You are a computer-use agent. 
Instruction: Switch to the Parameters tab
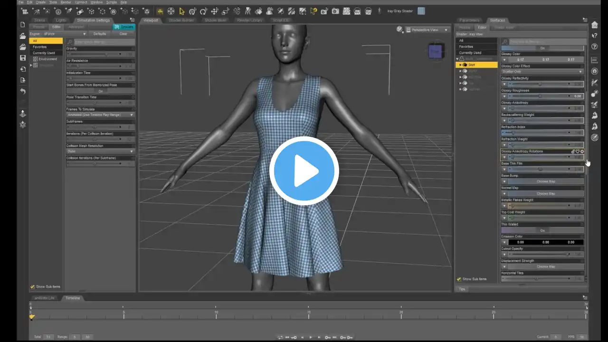(469, 20)
